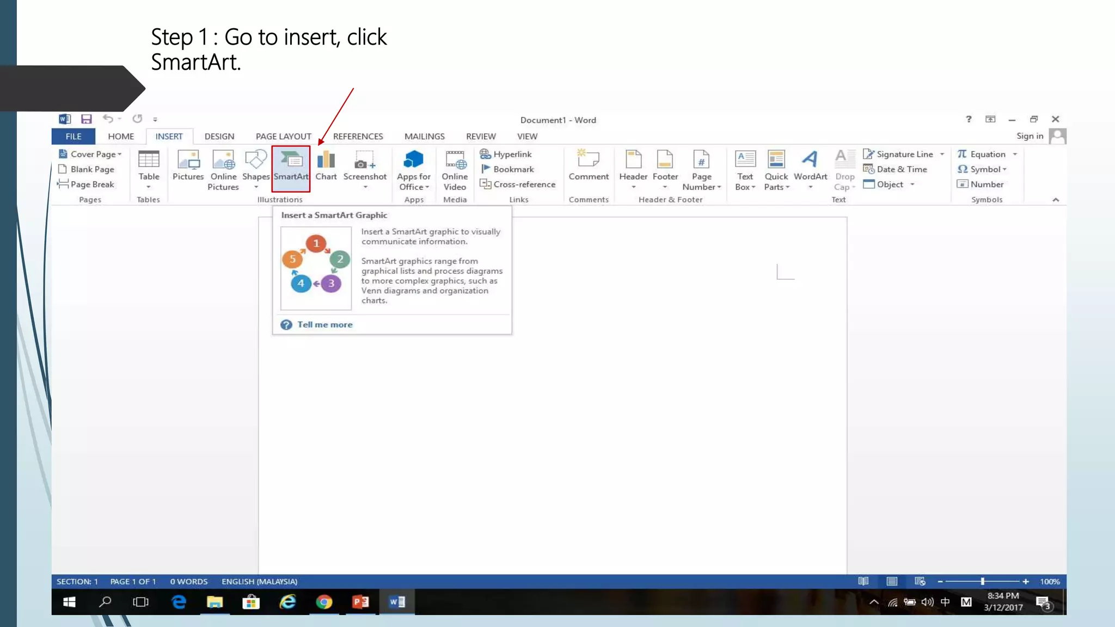Insert a Hyperlink
Image resolution: width=1115 pixels, height=627 pixels.
(x=505, y=154)
